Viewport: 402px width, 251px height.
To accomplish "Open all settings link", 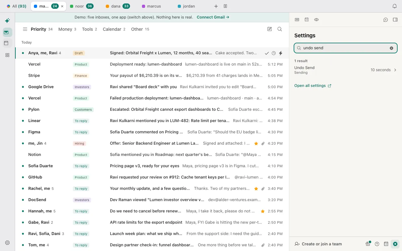I will [x=313, y=86].
